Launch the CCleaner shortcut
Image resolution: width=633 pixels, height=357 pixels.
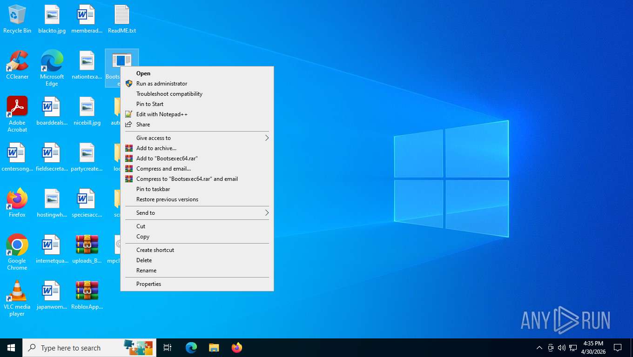17,66
